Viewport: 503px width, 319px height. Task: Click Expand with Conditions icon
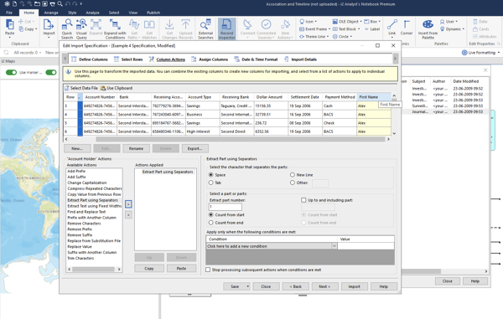(x=115, y=24)
